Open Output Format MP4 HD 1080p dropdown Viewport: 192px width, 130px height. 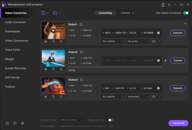coord(72,120)
